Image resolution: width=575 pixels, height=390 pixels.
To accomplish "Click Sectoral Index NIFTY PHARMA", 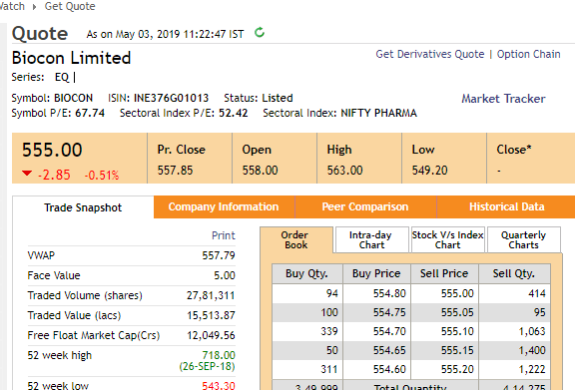I will [x=378, y=113].
